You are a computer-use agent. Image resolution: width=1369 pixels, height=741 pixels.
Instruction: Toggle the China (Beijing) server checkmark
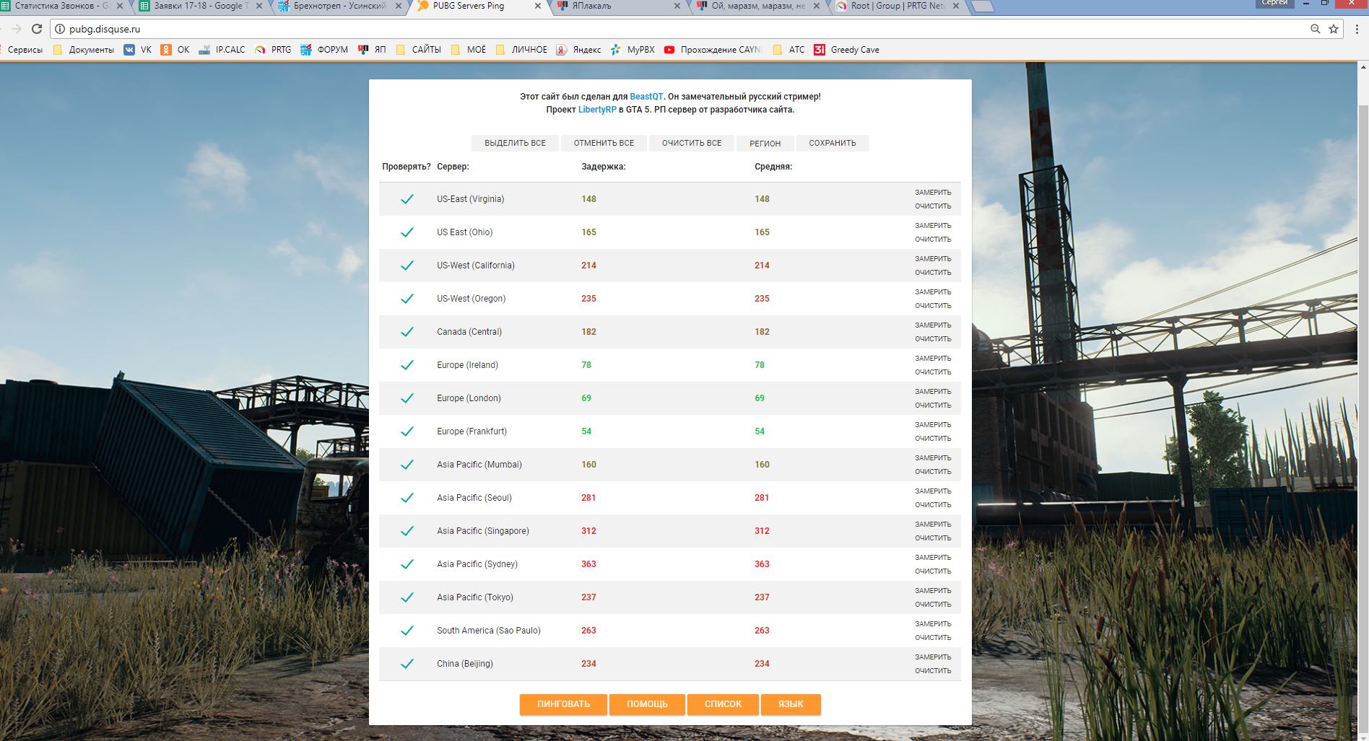(x=407, y=664)
